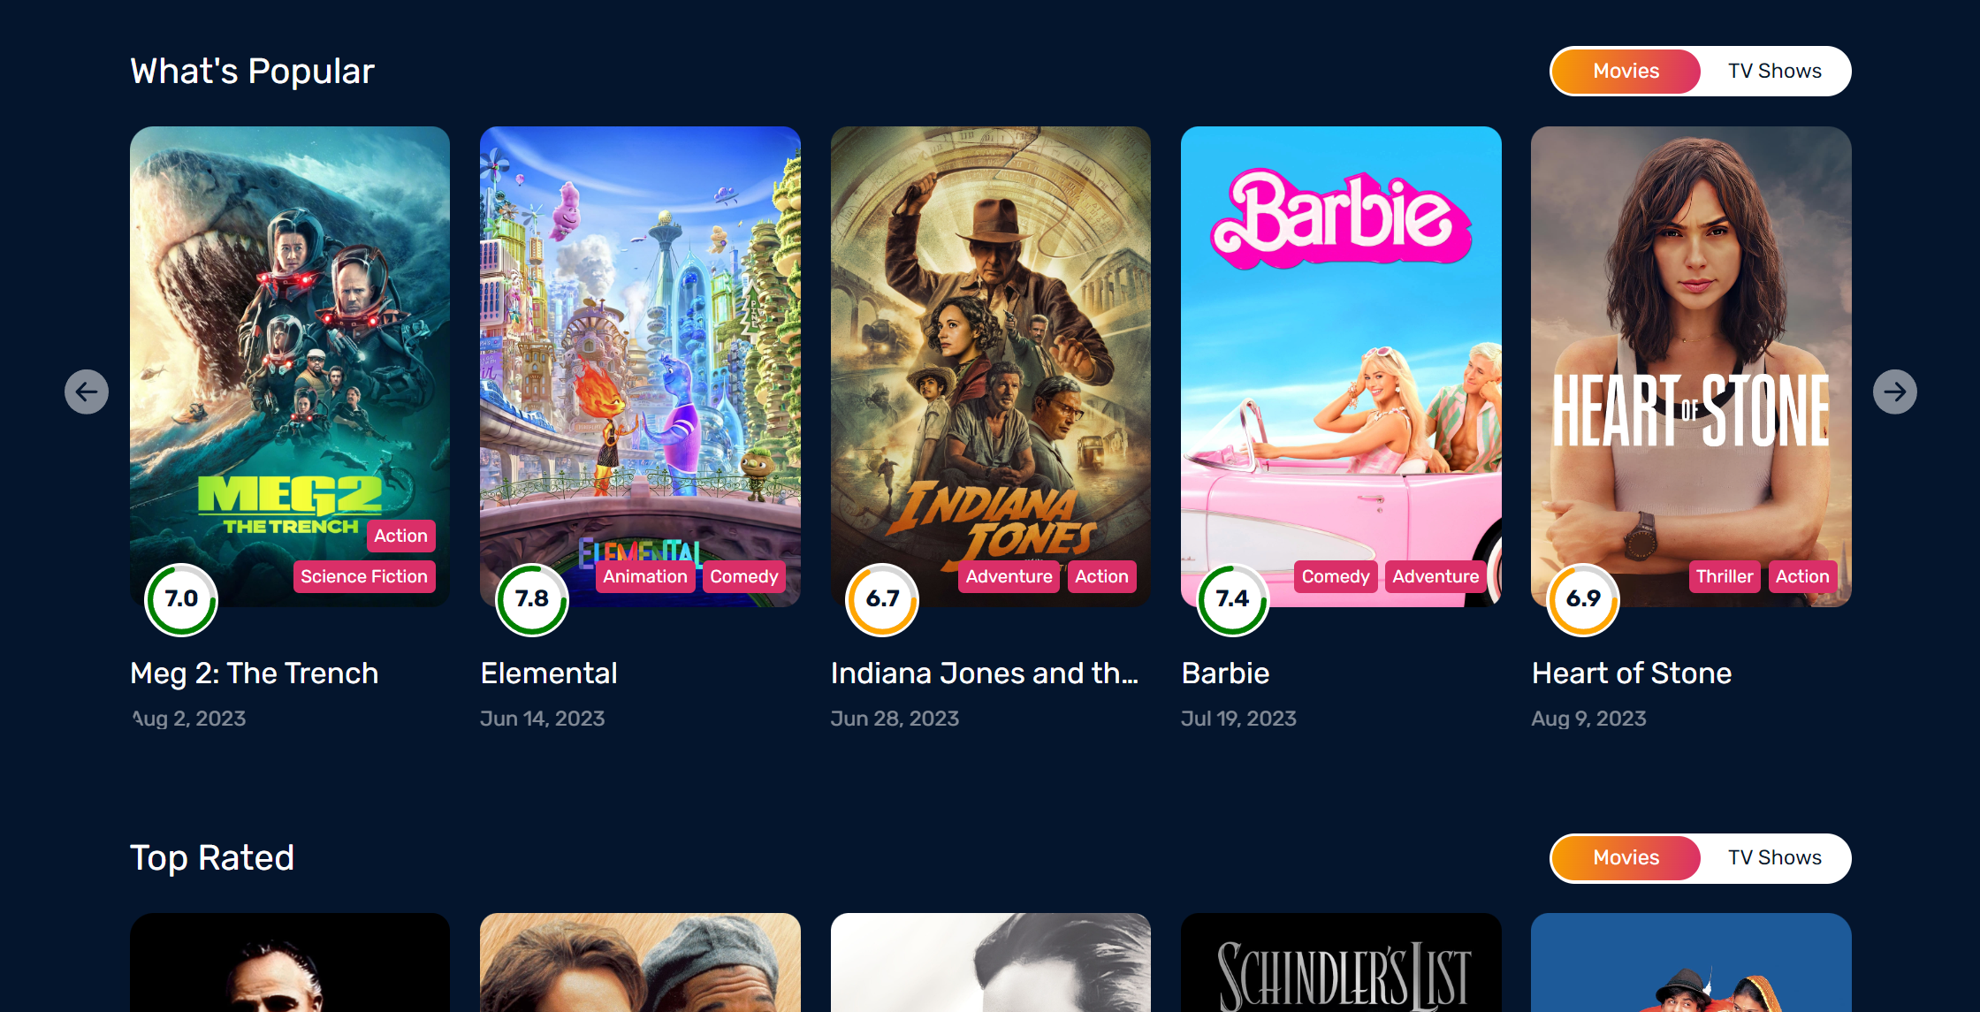The width and height of the screenshot is (1980, 1012).
Task: Click the 6.7 rating circle on Indiana Jones
Action: (882, 599)
